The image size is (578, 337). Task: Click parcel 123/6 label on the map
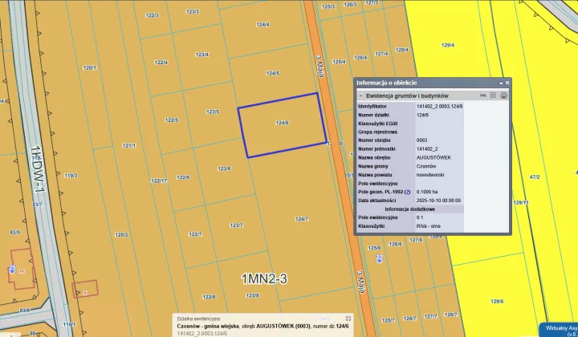coord(224,168)
